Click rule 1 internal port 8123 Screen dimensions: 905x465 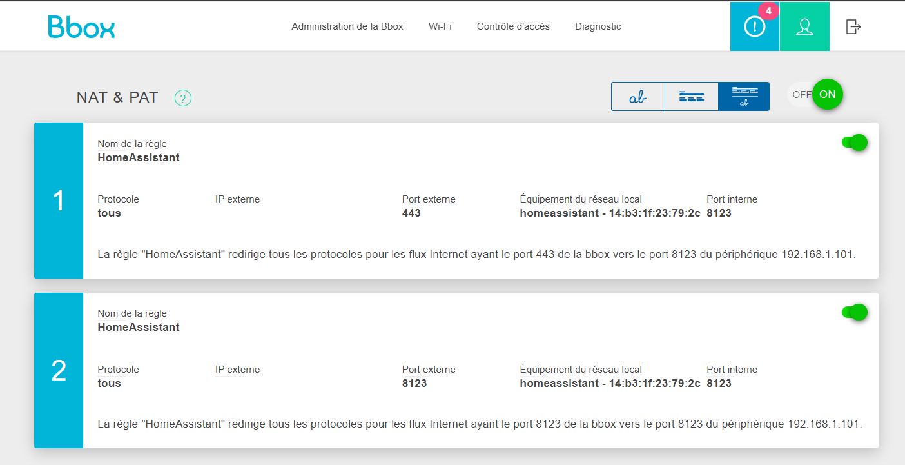(x=719, y=213)
